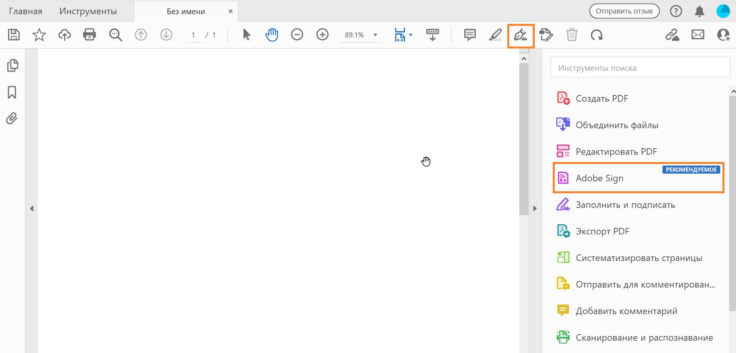Viewport: 736px width, 353px height.
Task: Collapse the right tools pane arrow
Action: tap(535, 208)
